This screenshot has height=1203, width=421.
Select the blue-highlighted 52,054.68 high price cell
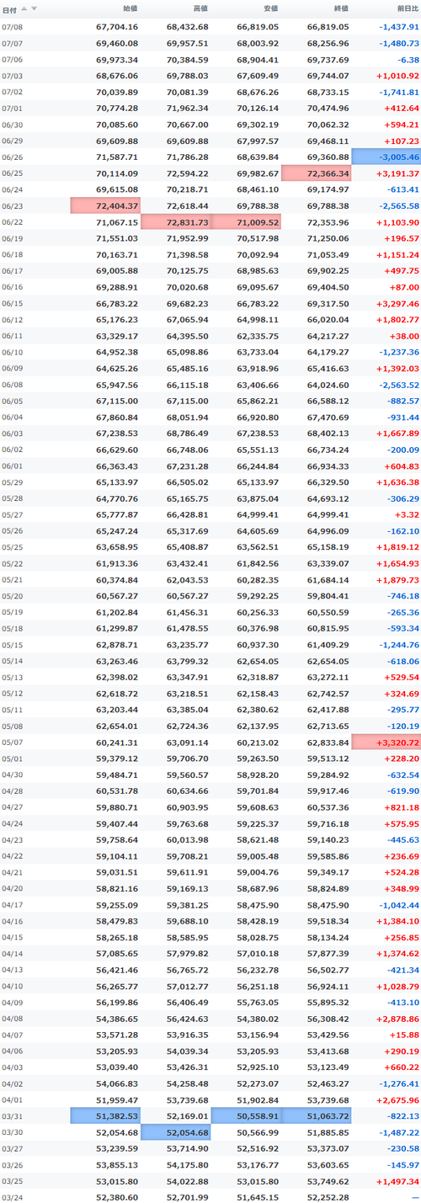176,1132
